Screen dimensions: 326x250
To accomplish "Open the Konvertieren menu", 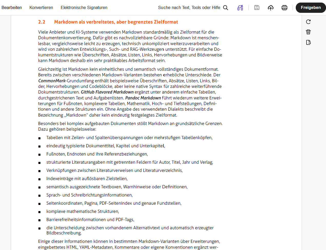I will (41, 8).
